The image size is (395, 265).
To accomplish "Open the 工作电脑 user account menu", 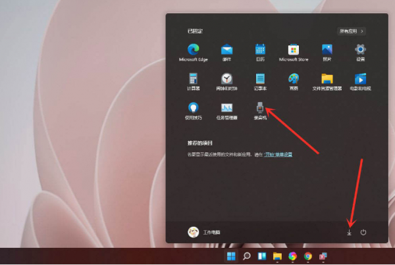I will point(204,232).
